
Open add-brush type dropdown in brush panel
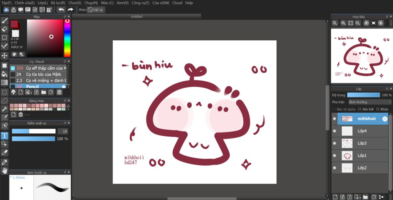[28, 92]
